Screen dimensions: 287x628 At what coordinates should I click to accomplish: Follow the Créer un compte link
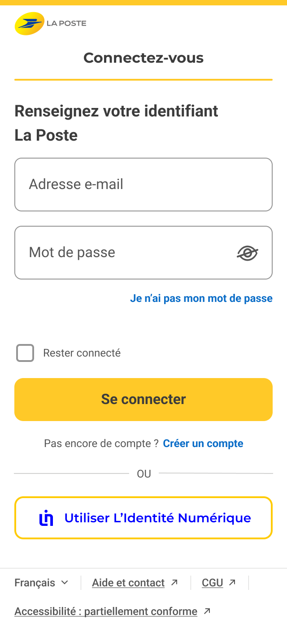click(203, 443)
